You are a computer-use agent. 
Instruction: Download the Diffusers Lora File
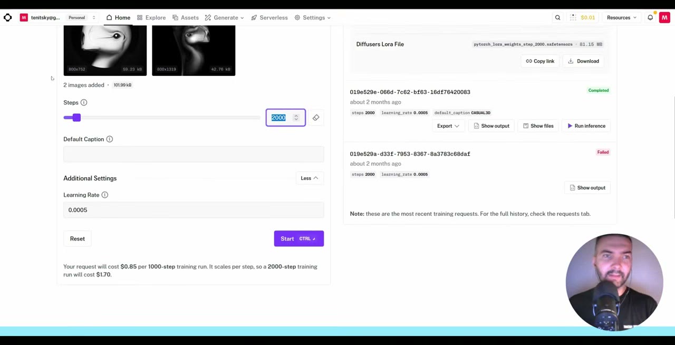pyautogui.click(x=584, y=61)
